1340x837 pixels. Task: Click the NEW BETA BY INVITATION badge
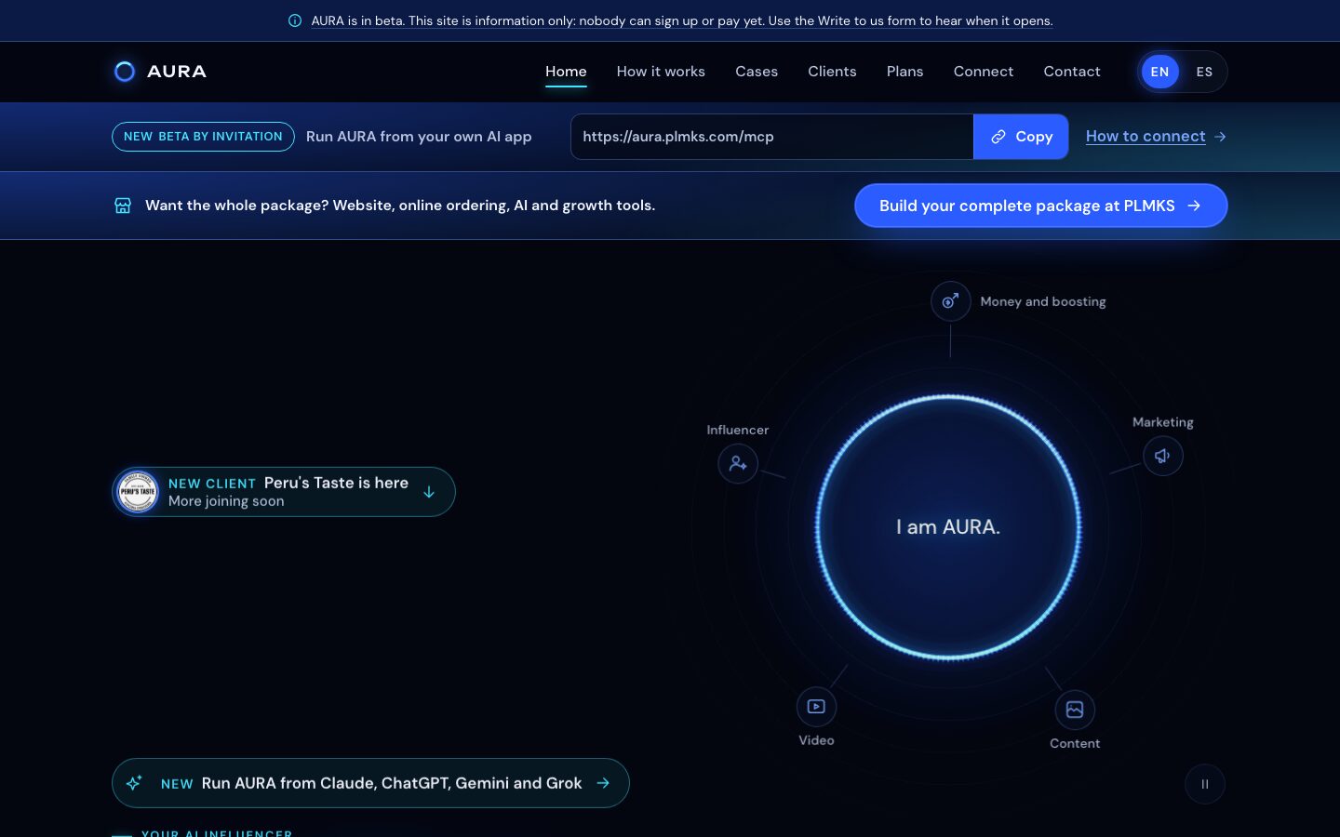coord(203,137)
